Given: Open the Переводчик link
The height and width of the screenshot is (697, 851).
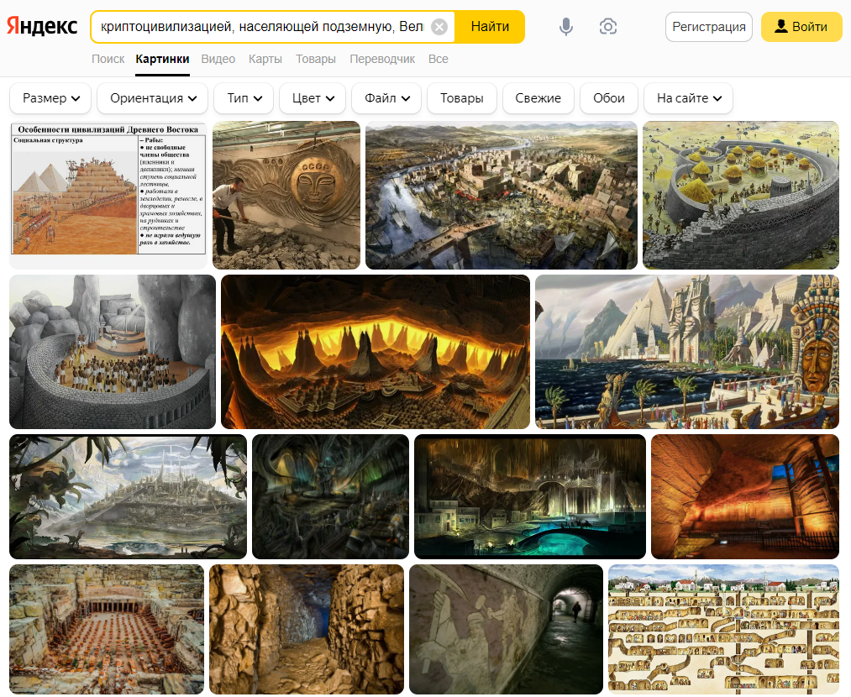Looking at the screenshot, I should point(382,59).
